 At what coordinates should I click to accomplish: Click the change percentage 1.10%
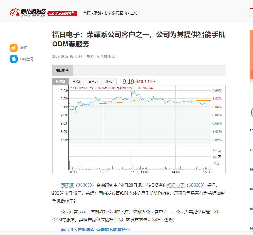[x=150, y=82]
